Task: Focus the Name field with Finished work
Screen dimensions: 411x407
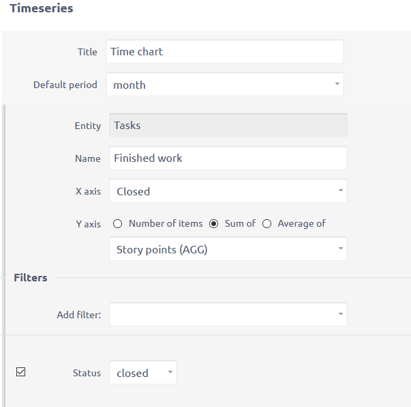Action: [x=228, y=158]
